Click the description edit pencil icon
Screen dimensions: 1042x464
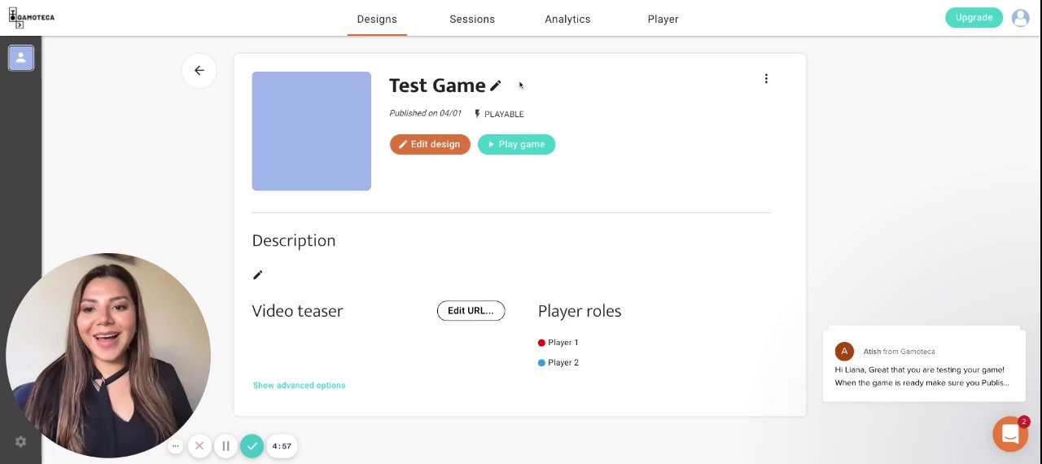(258, 275)
